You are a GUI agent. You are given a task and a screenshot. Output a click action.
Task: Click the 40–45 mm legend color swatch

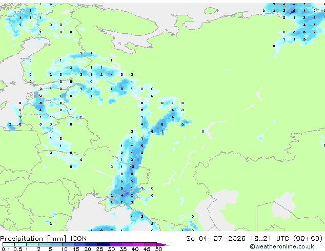[139, 244]
